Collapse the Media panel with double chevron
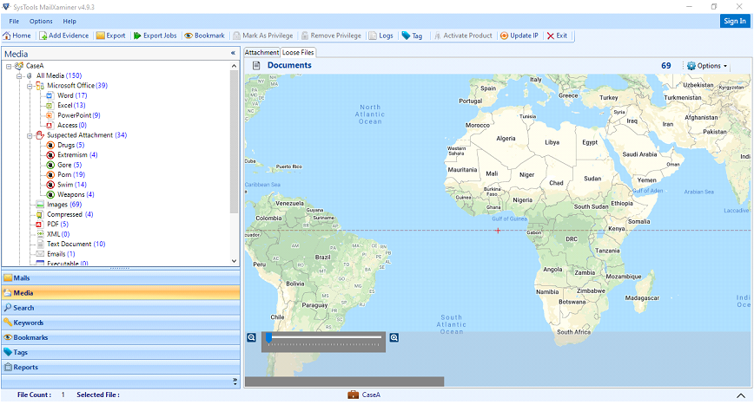Viewport: 754px width, 411px height. coord(233,53)
